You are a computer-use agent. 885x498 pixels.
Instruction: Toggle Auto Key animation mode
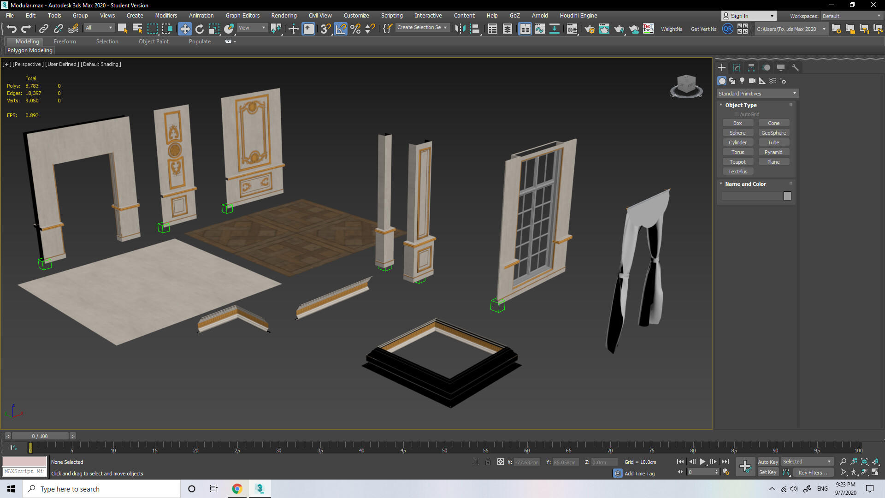click(x=768, y=462)
